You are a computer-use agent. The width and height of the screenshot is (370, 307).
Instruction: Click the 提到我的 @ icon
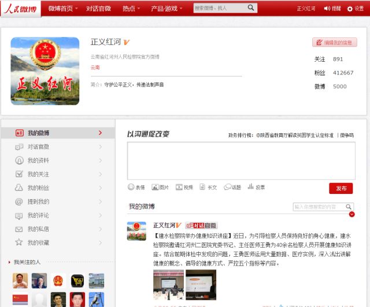[x=19, y=201]
